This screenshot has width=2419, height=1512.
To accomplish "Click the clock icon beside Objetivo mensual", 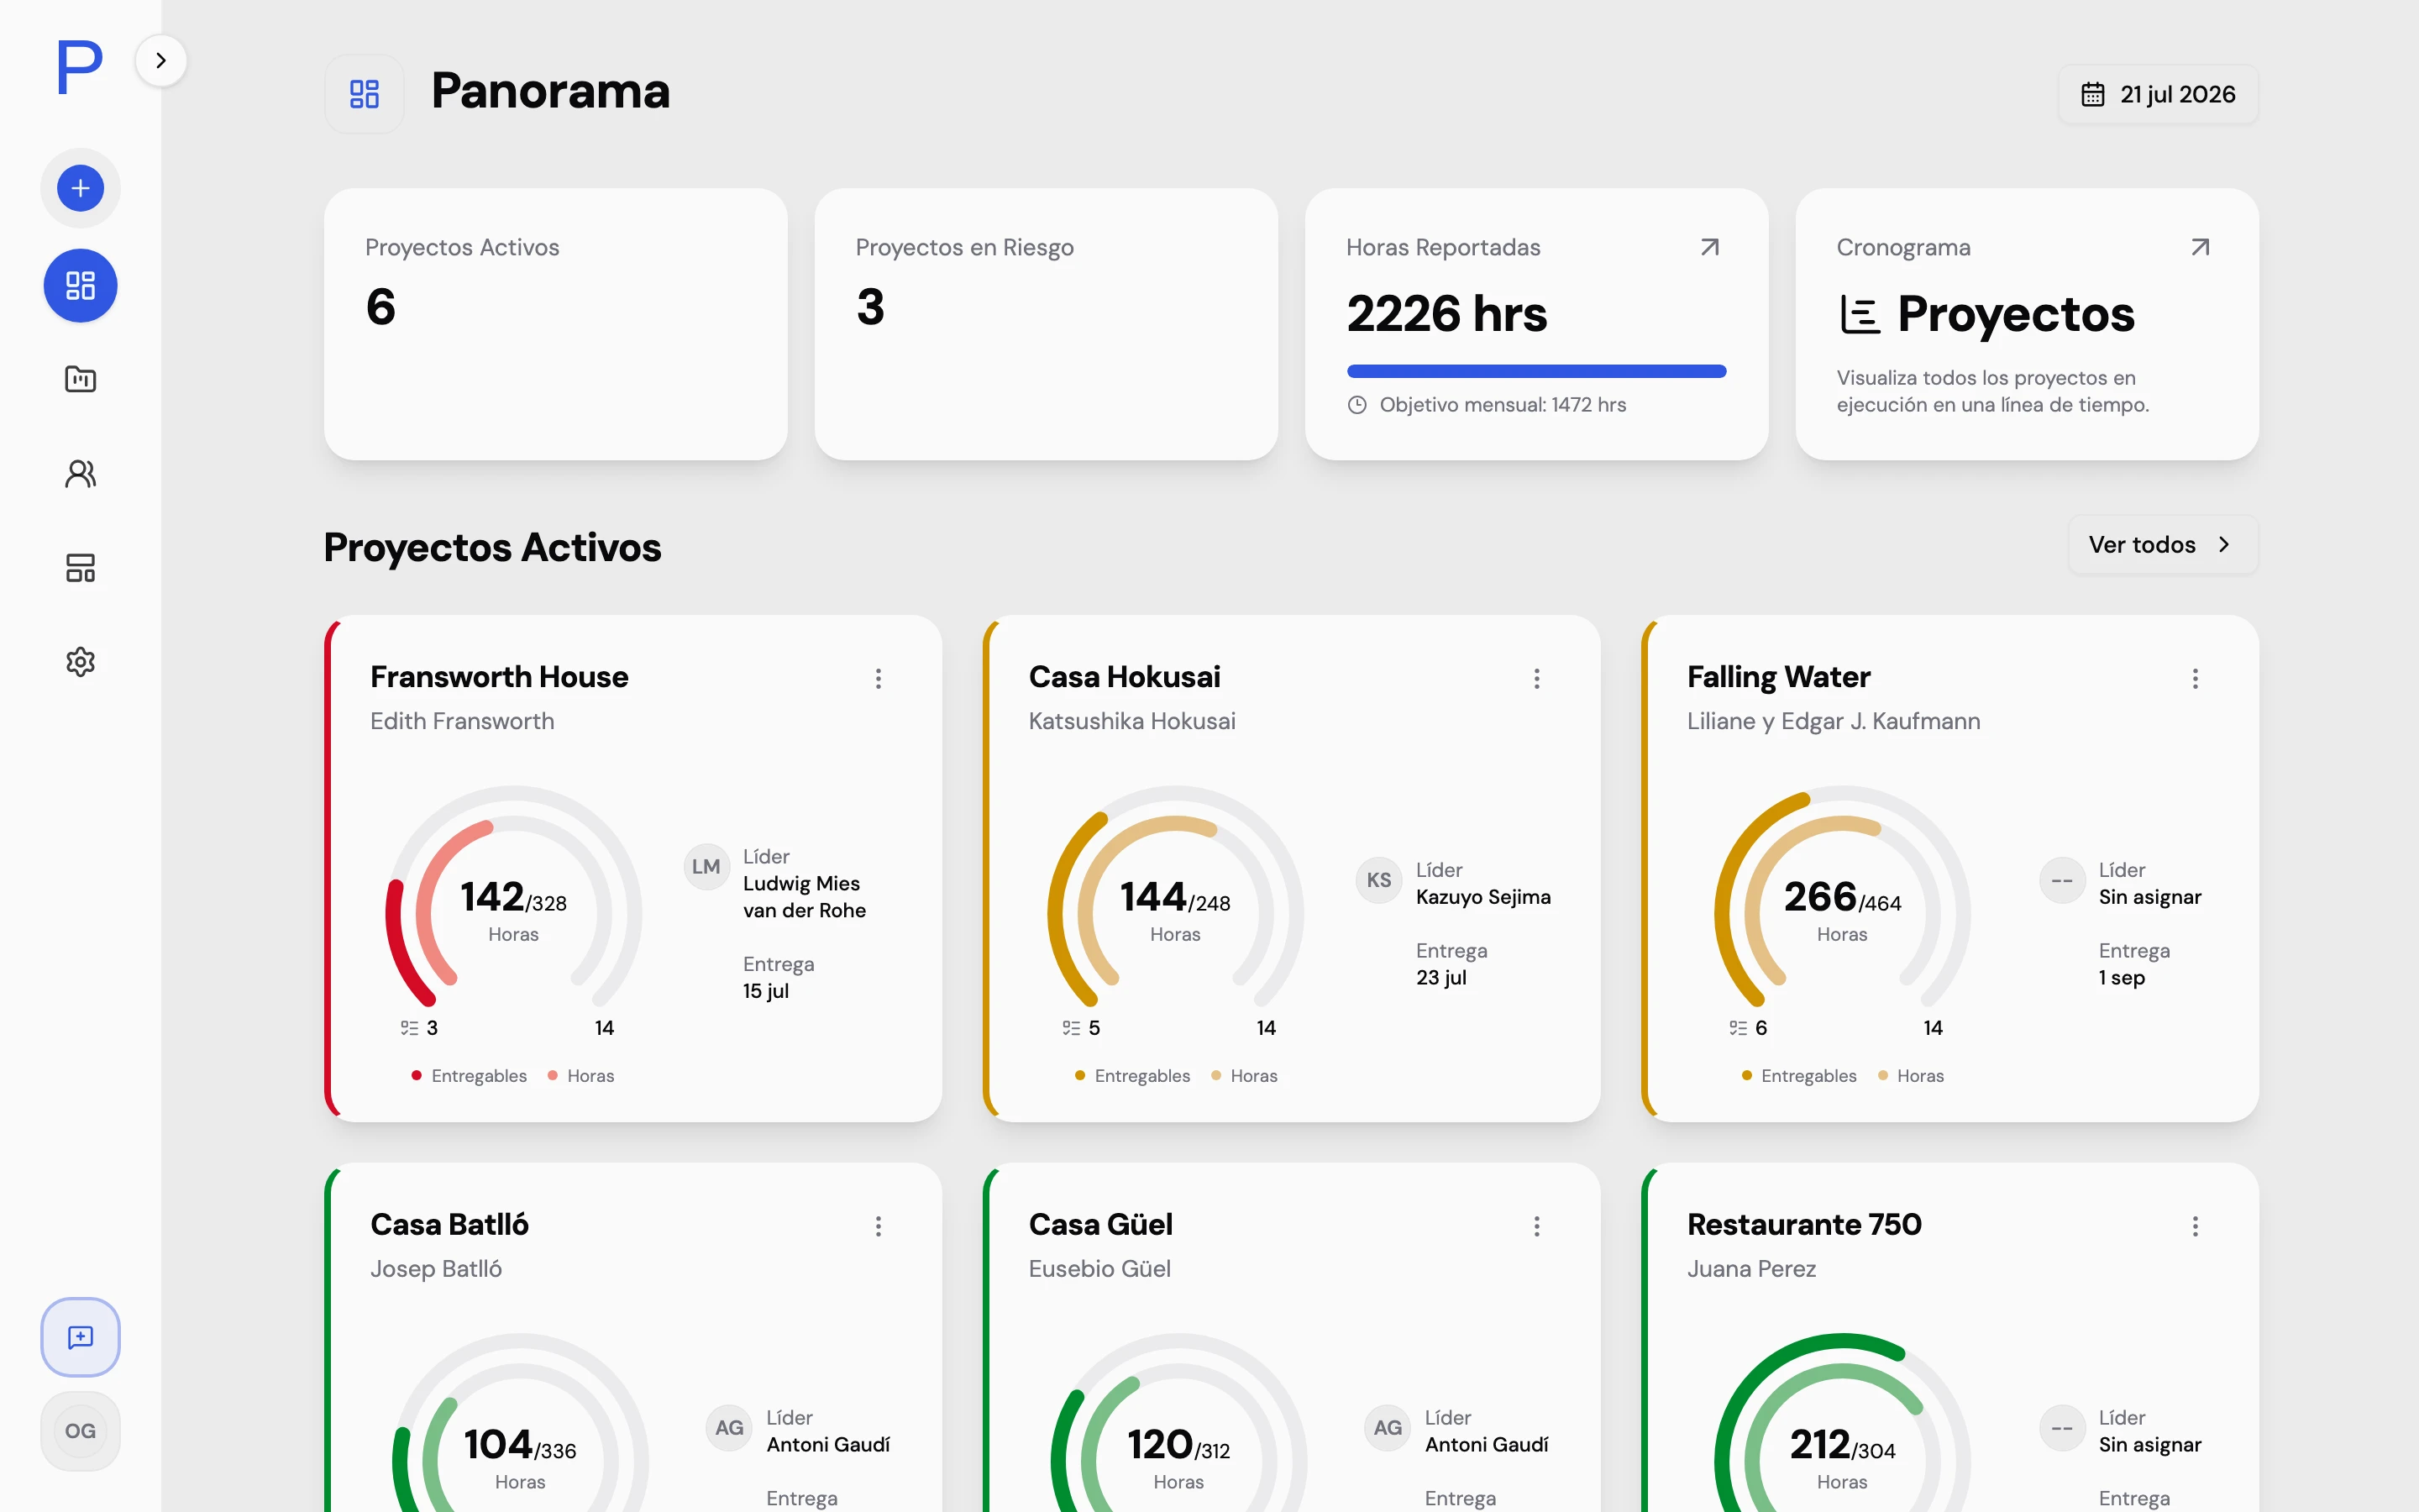I will coord(1356,405).
